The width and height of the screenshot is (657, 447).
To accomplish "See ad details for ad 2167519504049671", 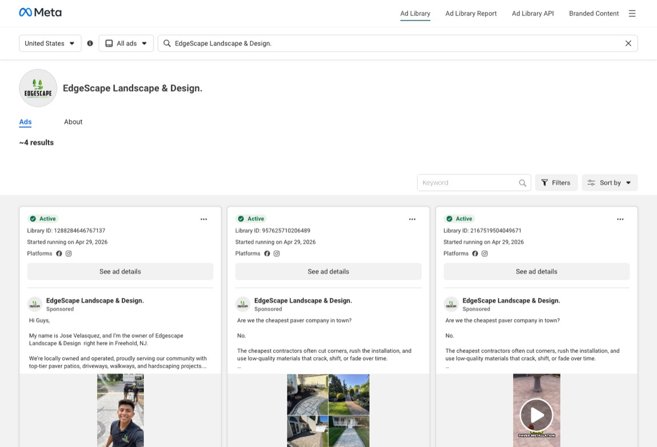I will pos(537,272).
